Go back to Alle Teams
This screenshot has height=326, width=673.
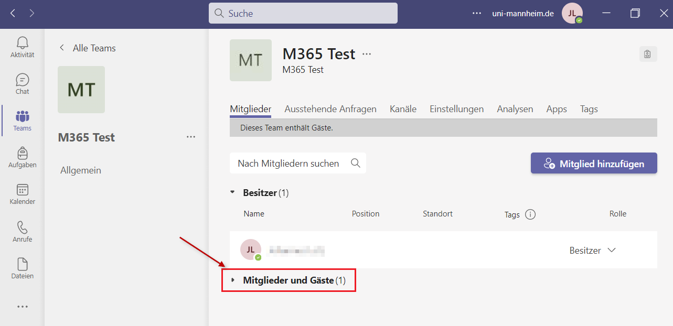[87, 48]
